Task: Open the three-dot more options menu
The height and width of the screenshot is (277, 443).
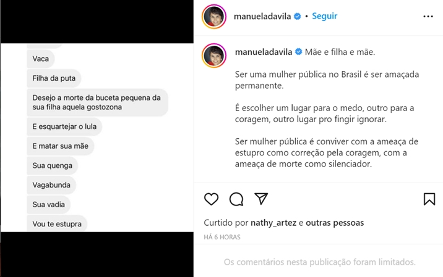Action: [x=428, y=17]
